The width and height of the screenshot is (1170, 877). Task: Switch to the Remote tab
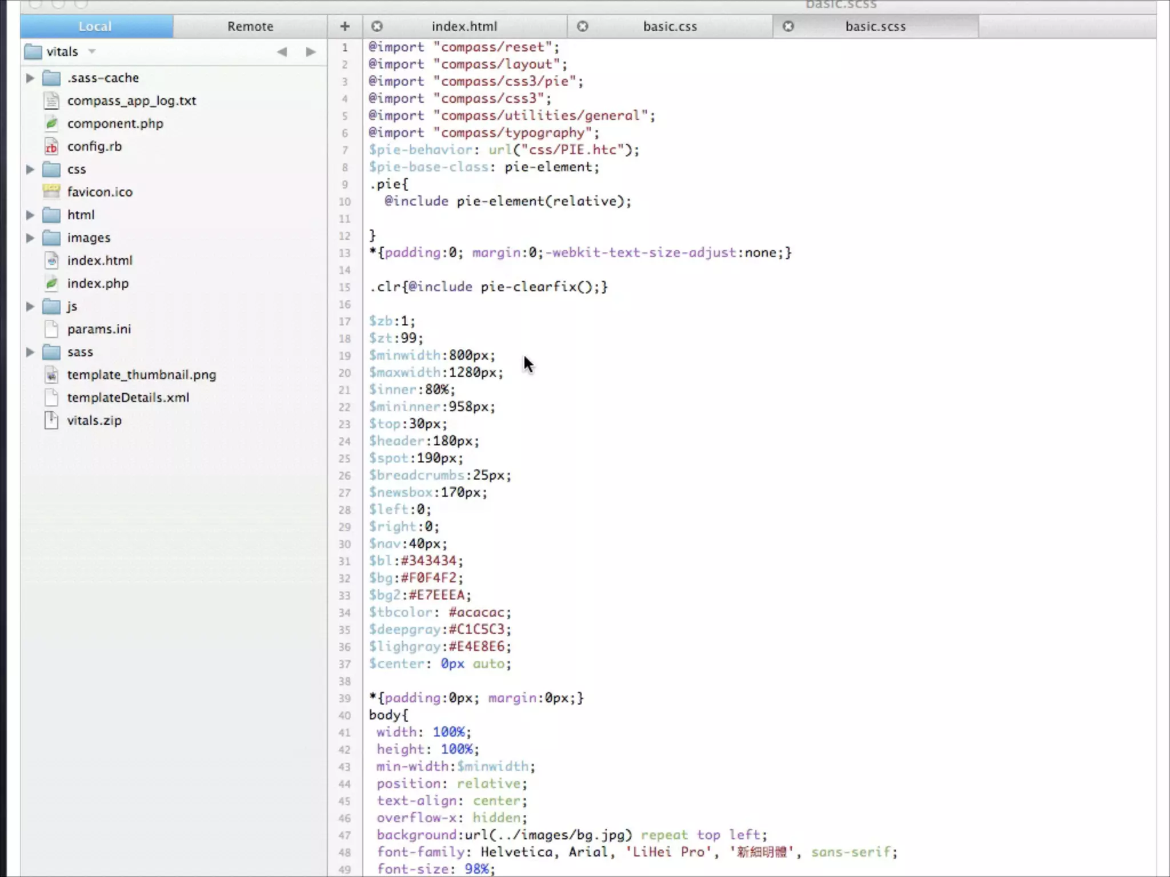click(250, 26)
